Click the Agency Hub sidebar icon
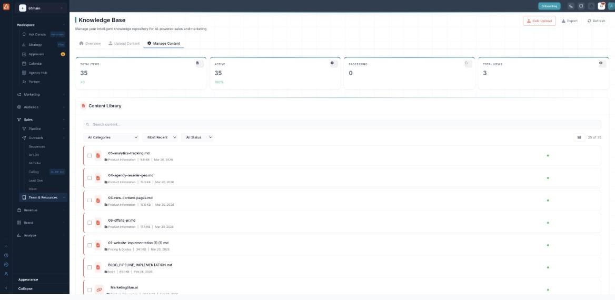The height and width of the screenshot is (300, 615). click(x=24, y=73)
